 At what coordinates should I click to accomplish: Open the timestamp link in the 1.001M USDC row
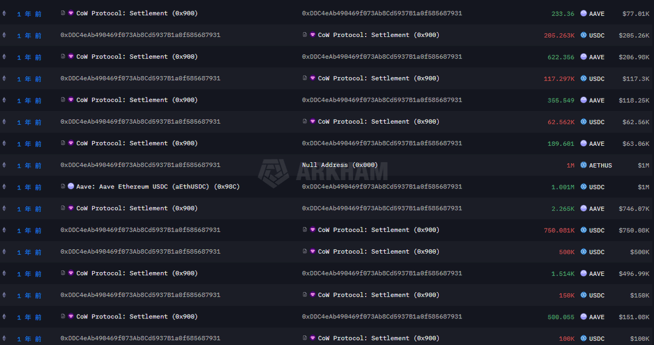pyautogui.click(x=29, y=187)
